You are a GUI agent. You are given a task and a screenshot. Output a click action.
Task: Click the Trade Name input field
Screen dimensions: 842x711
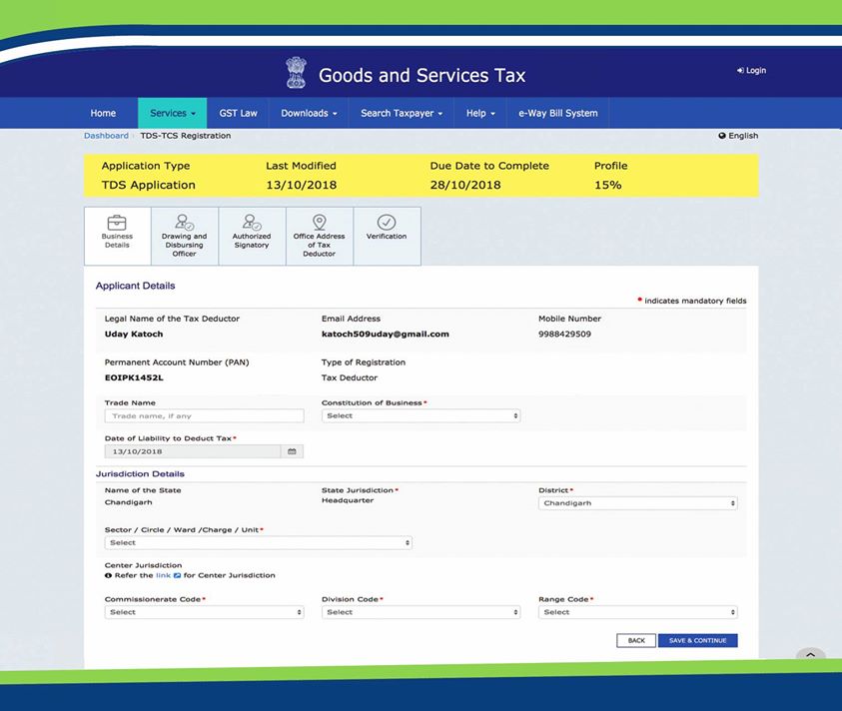coord(204,415)
